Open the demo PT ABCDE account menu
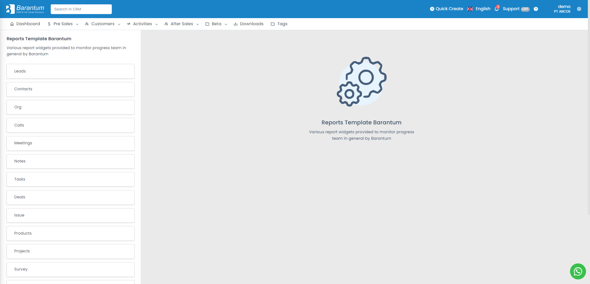This screenshot has height=284, width=590. [562, 9]
